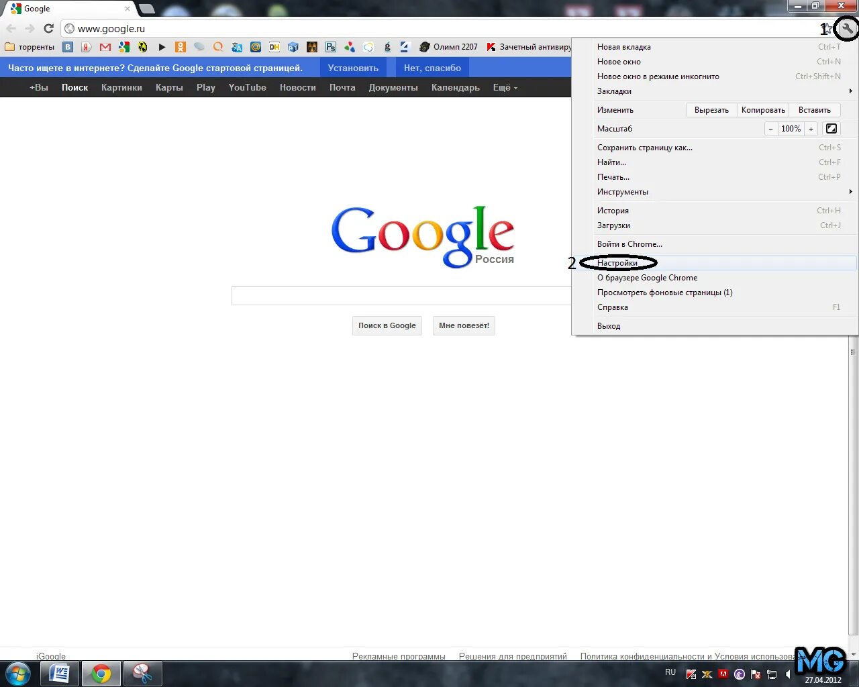
Task: Increase zoom with plus button
Action: click(x=811, y=129)
